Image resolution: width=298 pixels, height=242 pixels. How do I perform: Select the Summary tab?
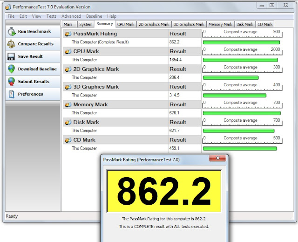click(x=105, y=24)
